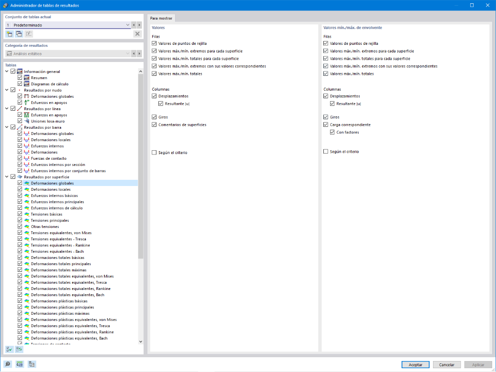
Task: Collapse the Resultados por superficie node
Action: pos(7,177)
